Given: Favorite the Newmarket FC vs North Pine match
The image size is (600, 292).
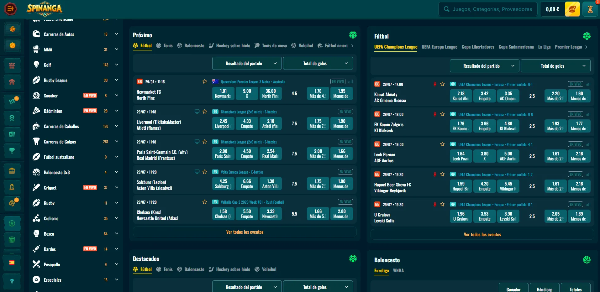Looking at the screenshot, I should click(x=205, y=81).
